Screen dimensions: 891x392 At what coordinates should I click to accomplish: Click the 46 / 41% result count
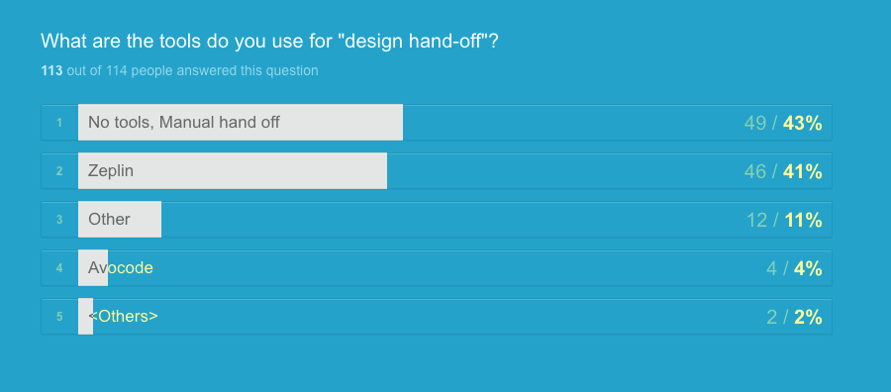tap(783, 171)
